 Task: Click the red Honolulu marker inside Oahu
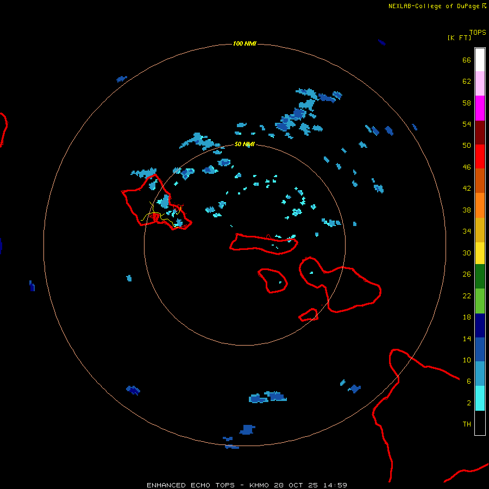click(x=155, y=217)
